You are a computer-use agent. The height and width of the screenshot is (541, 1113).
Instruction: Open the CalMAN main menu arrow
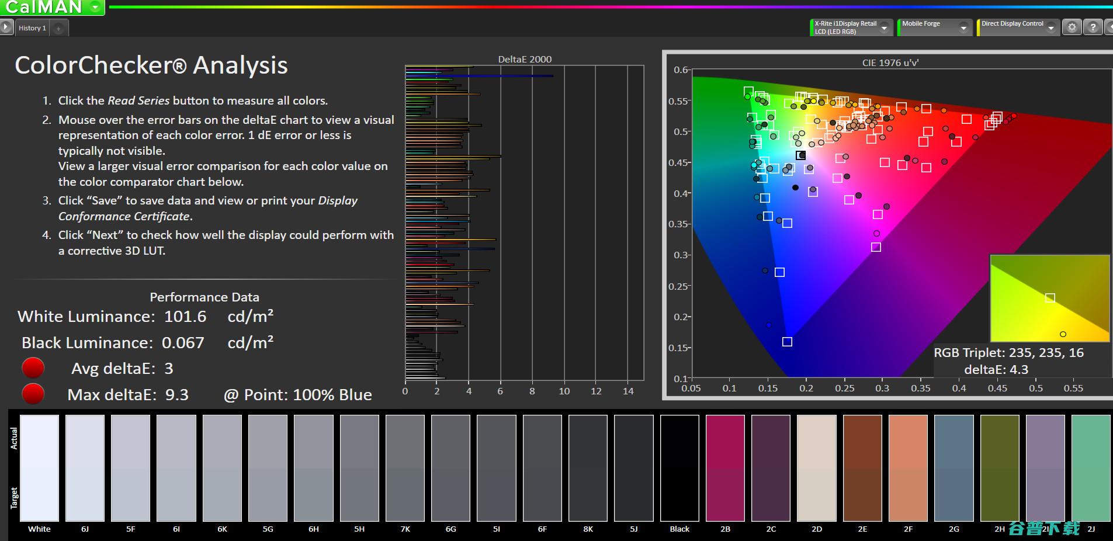[x=95, y=8]
